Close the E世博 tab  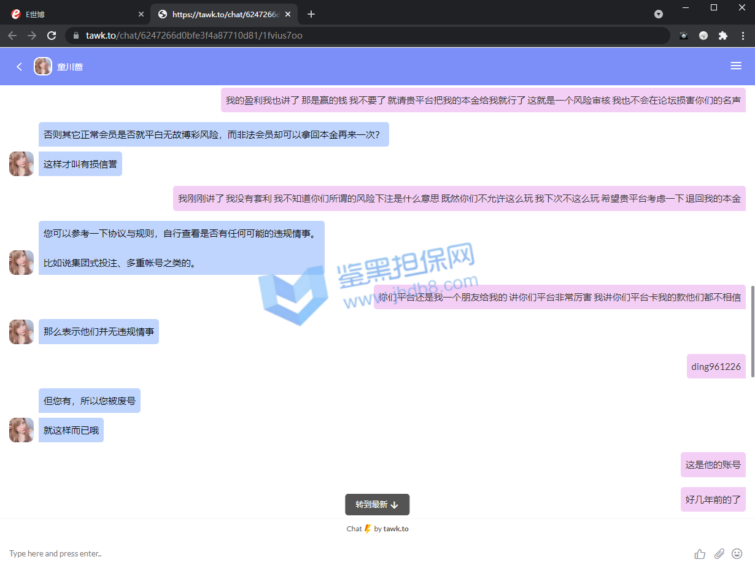[x=141, y=14]
